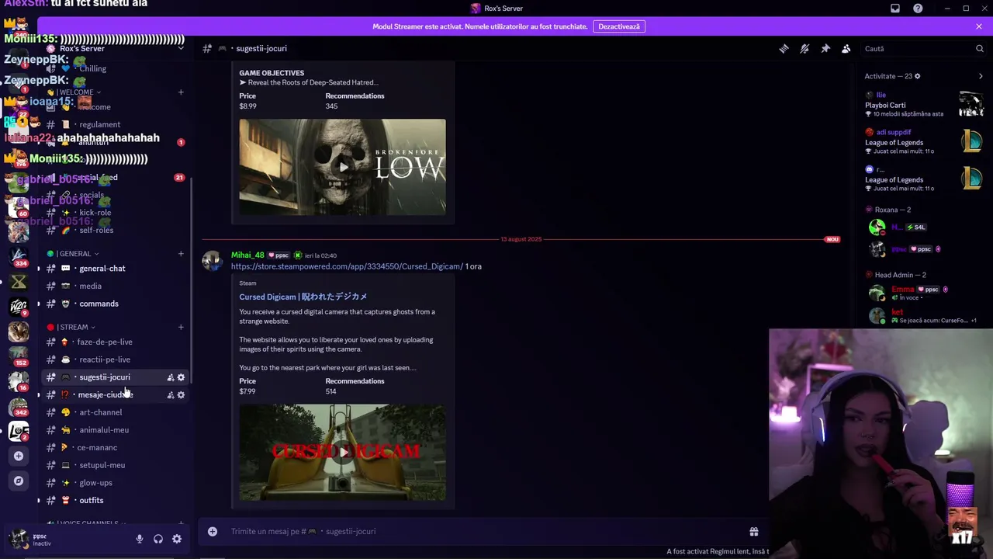Add channel to WELCOME category
This screenshot has height=559, width=993.
pyautogui.click(x=181, y=92)
